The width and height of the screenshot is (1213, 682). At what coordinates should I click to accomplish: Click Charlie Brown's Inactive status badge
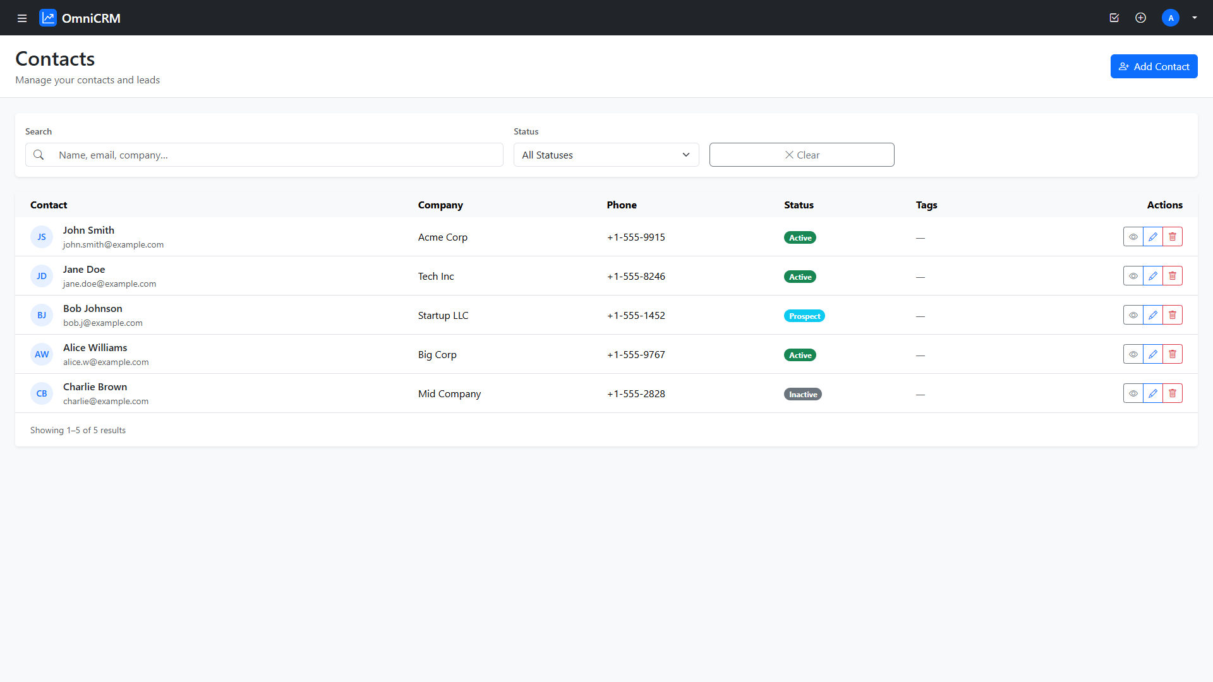803,394
